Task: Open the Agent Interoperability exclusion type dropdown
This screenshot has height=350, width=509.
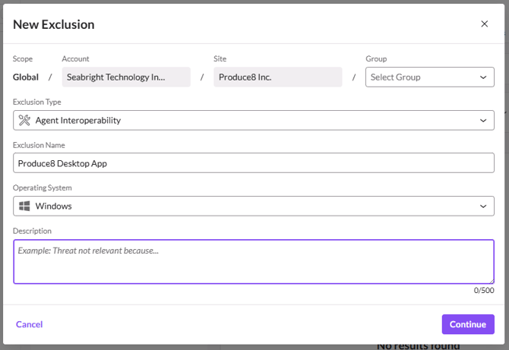Action: coord(254,120)
